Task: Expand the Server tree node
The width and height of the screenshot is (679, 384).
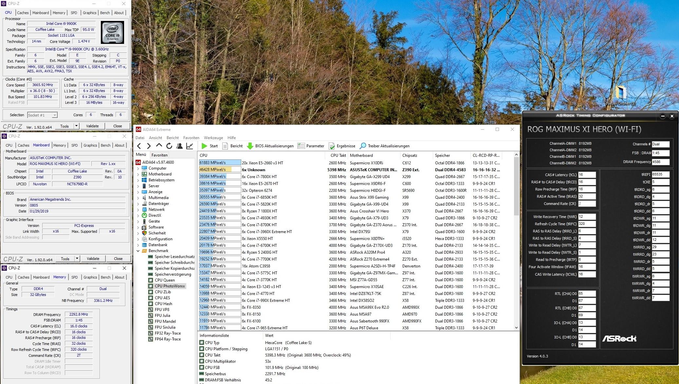Action: (x=138, y=186)
